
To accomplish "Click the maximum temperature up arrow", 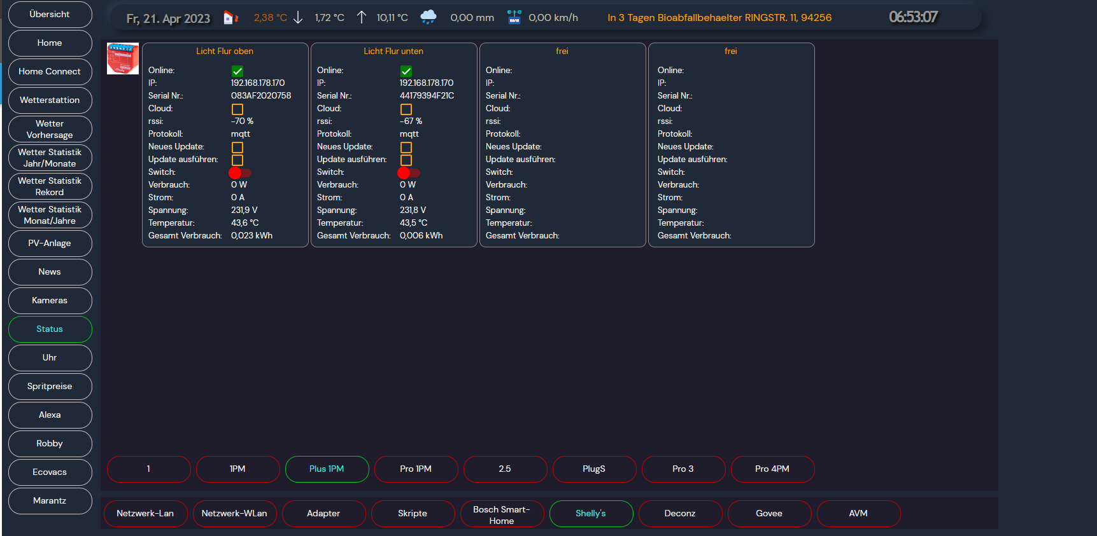I will point(362,18).
